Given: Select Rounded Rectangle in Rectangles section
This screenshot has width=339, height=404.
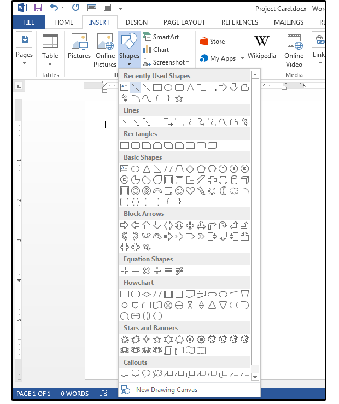Looking at the screenshot, I should pyautogui.click(x=136, y=145).
